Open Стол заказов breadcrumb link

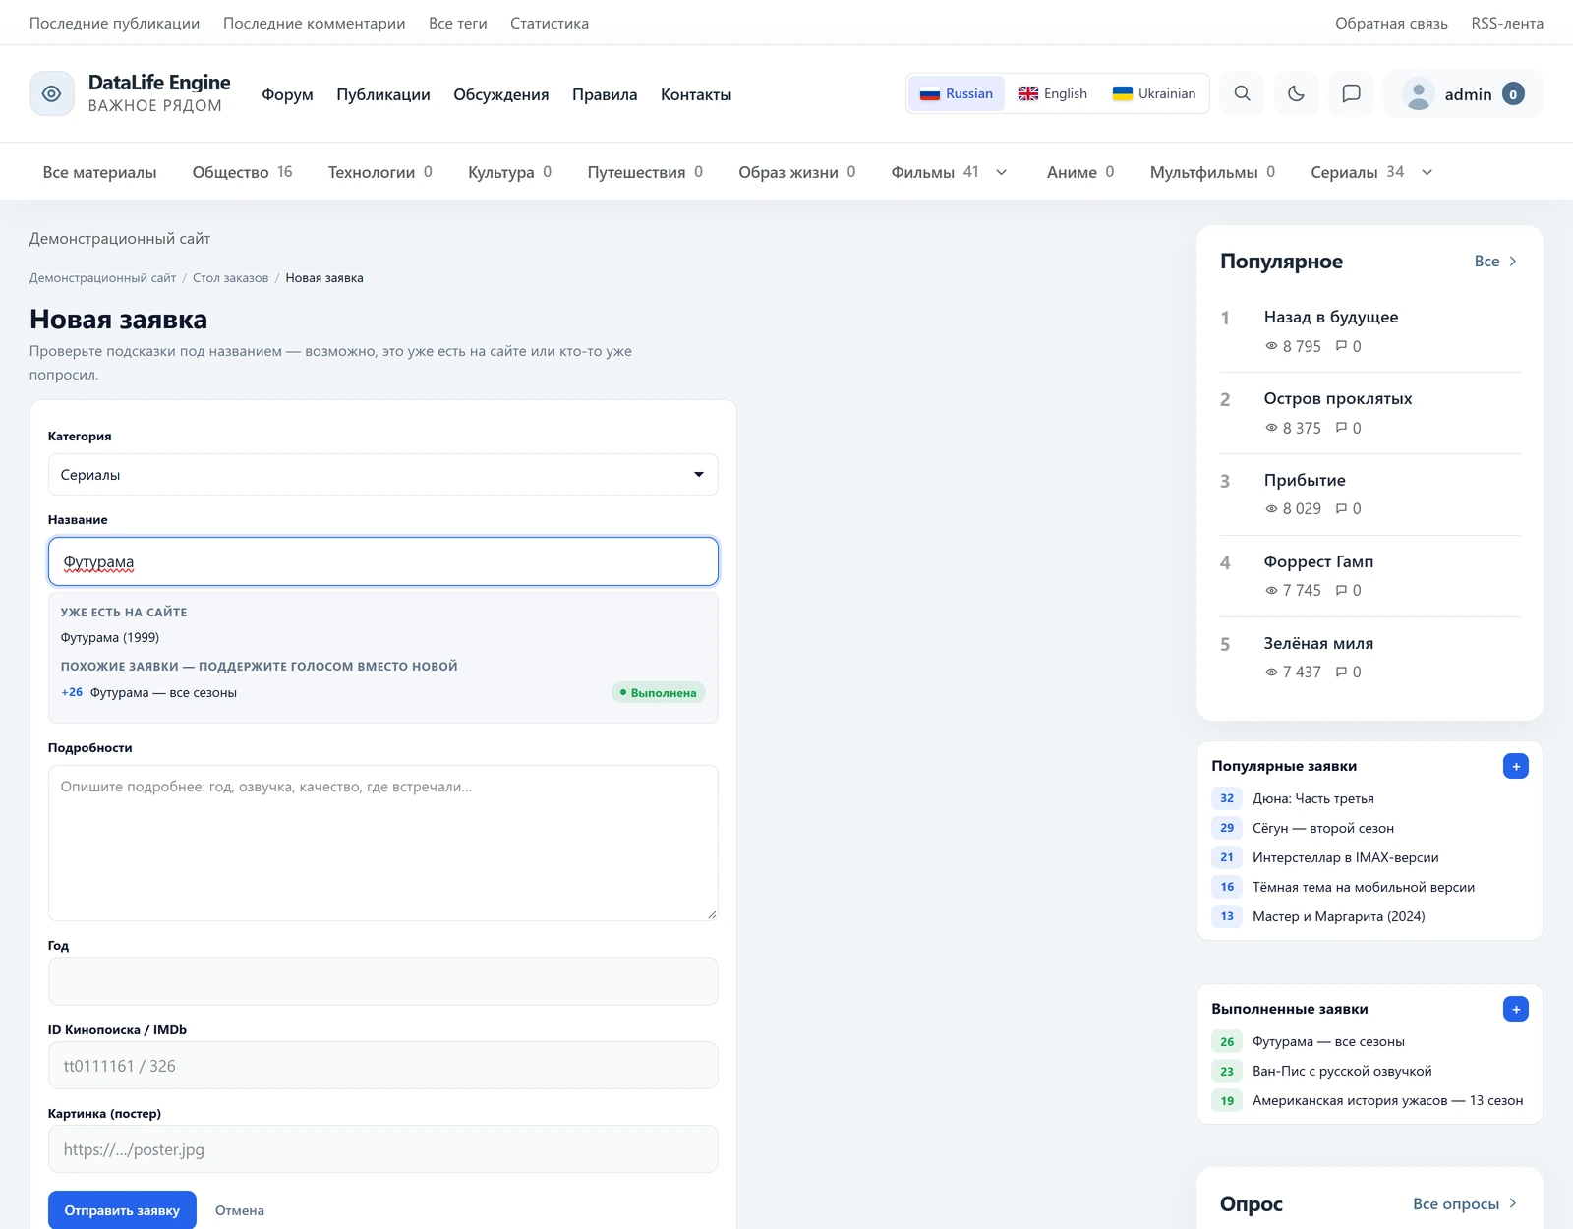point(230,278)
